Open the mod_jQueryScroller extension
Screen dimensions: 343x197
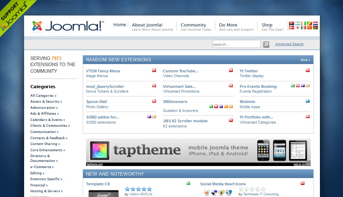105,86
